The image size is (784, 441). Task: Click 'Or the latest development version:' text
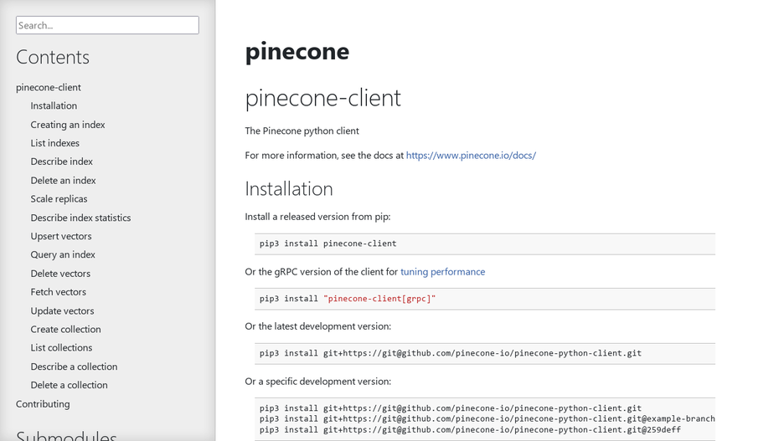[318, 326]
